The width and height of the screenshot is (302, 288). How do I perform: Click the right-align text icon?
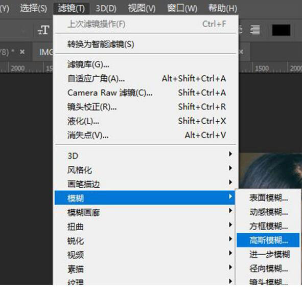point(254,30)
